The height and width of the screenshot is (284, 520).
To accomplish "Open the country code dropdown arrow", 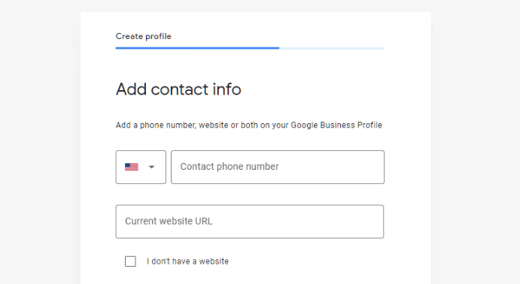I will pyautogui.click(x=151, y=167).
